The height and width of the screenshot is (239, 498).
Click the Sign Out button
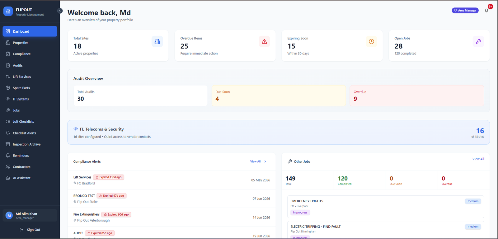coord(30,230)
